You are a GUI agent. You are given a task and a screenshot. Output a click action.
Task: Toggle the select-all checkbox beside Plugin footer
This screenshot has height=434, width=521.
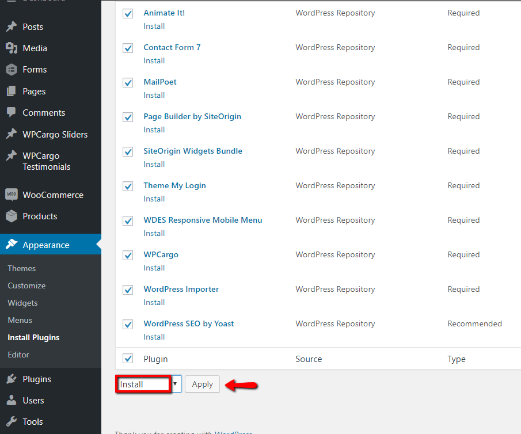tap(128, 359)
